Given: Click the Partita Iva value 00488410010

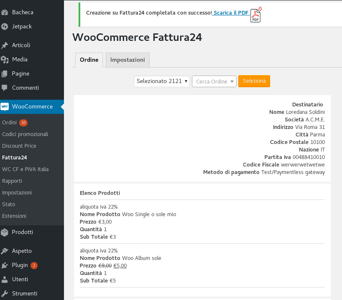Looking at the screenshot, I should (x=309, y=157).
